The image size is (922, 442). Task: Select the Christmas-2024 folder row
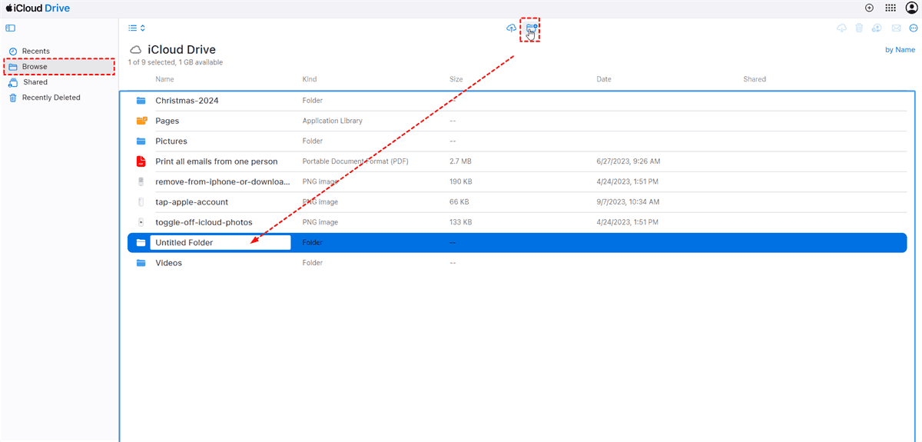click(517, 101)
